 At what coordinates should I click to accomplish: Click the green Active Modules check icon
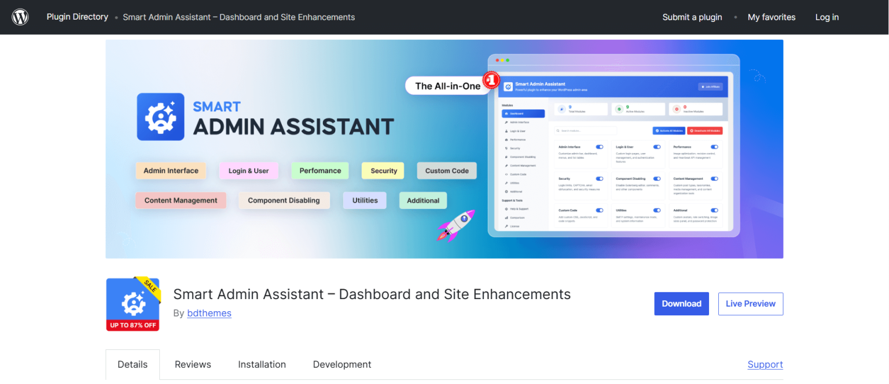[619, 109]
